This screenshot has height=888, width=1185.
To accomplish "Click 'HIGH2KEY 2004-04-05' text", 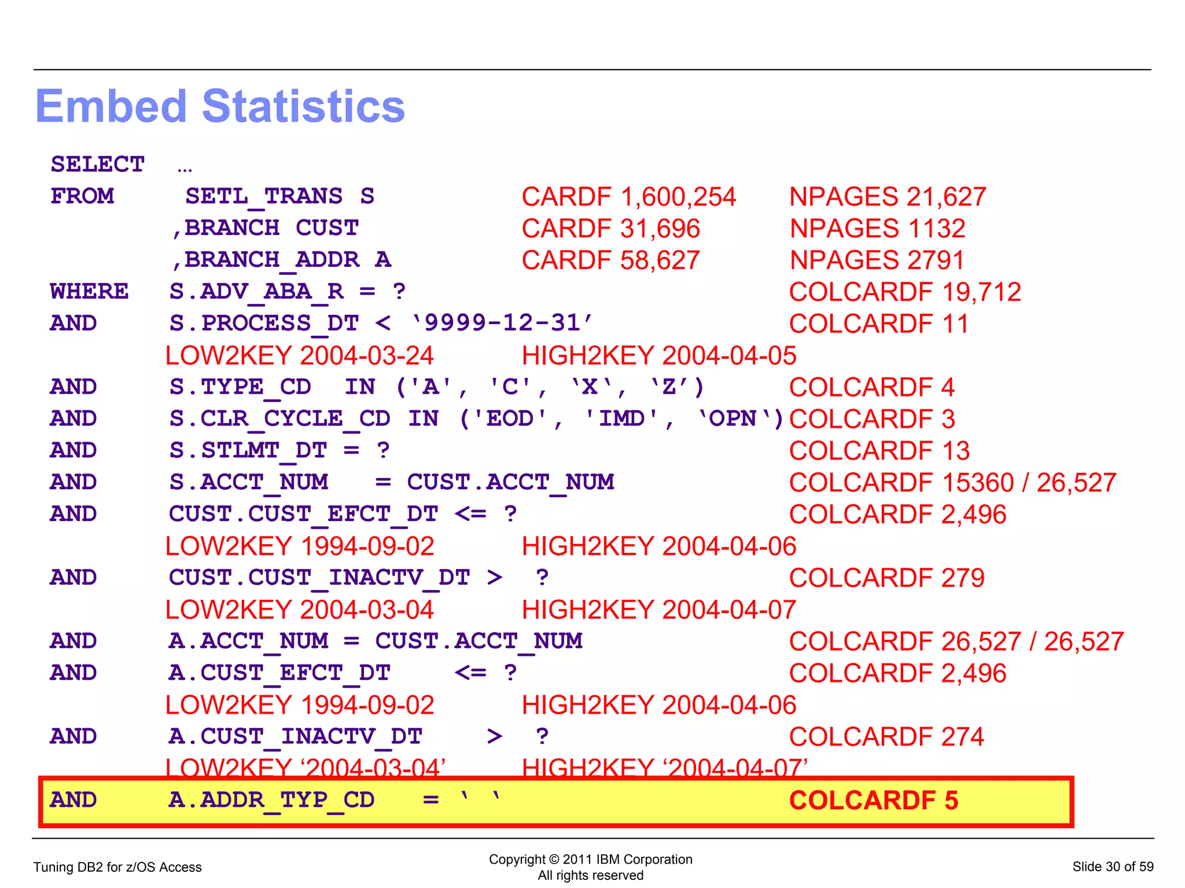I will point(659,355).
